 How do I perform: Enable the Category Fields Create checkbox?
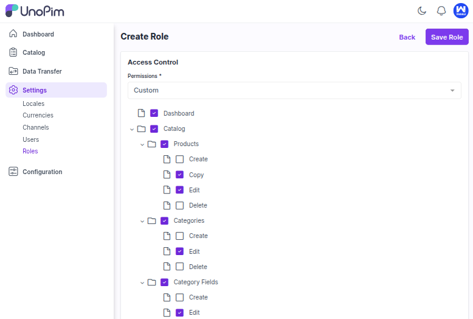(179, 297)
